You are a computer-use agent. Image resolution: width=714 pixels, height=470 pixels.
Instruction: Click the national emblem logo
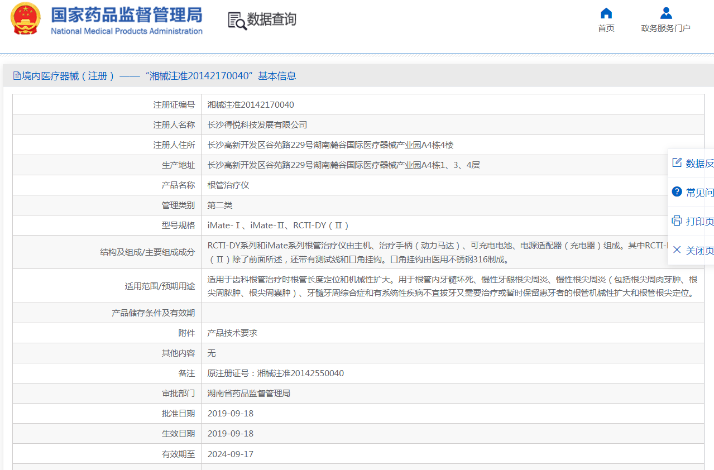point(26,19)
